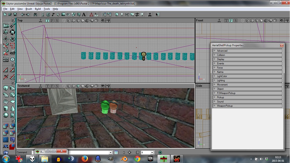The image size is (290, 163).
Task: Select the Camera Movement tool
Action: [6, 25]
